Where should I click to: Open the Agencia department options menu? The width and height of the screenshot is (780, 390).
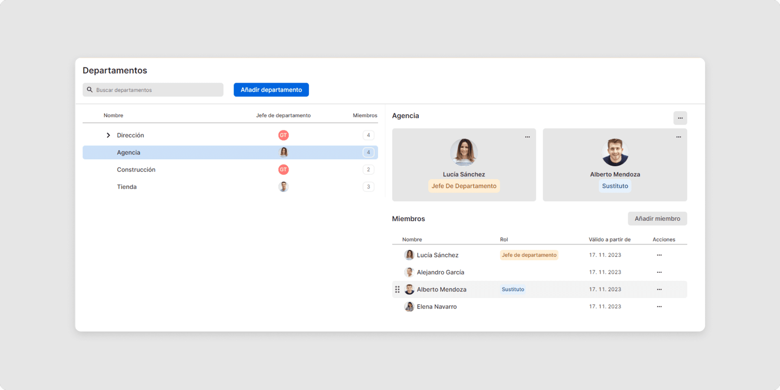tap(680, 118)
